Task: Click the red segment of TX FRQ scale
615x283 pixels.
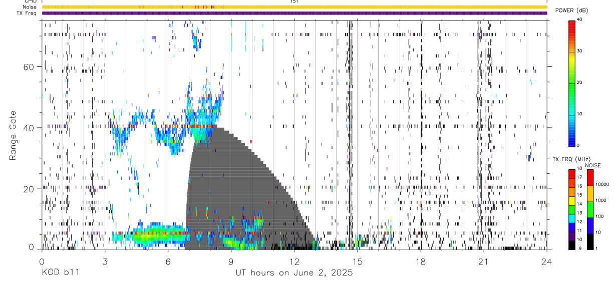Action: (x=572, y=174)
